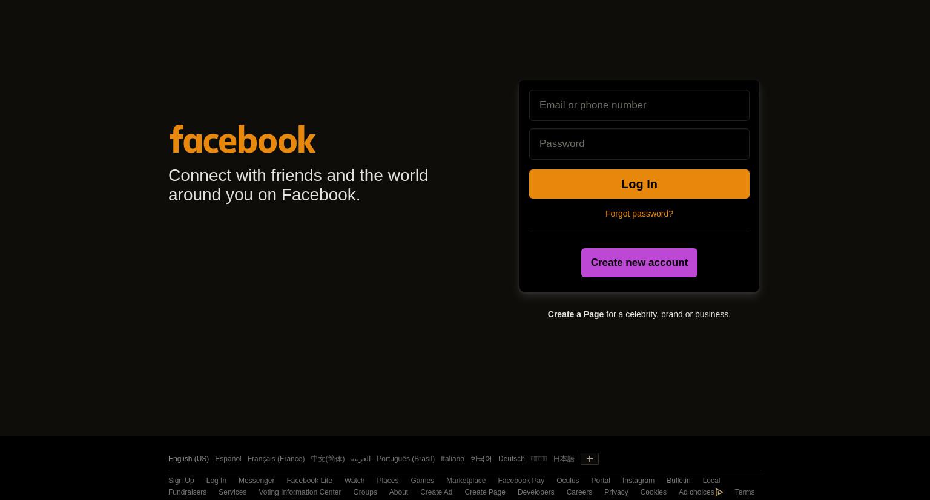Open the Terms footer link

(x=744, y=492)
